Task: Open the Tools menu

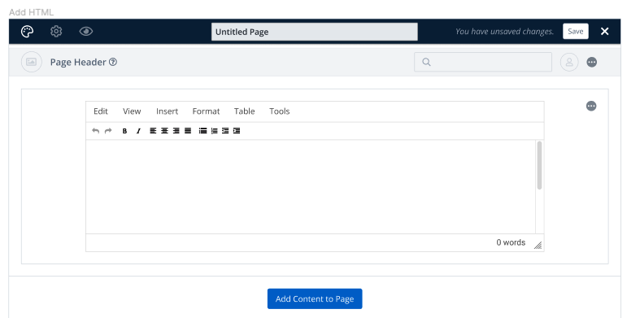Action: pos(280,111)
